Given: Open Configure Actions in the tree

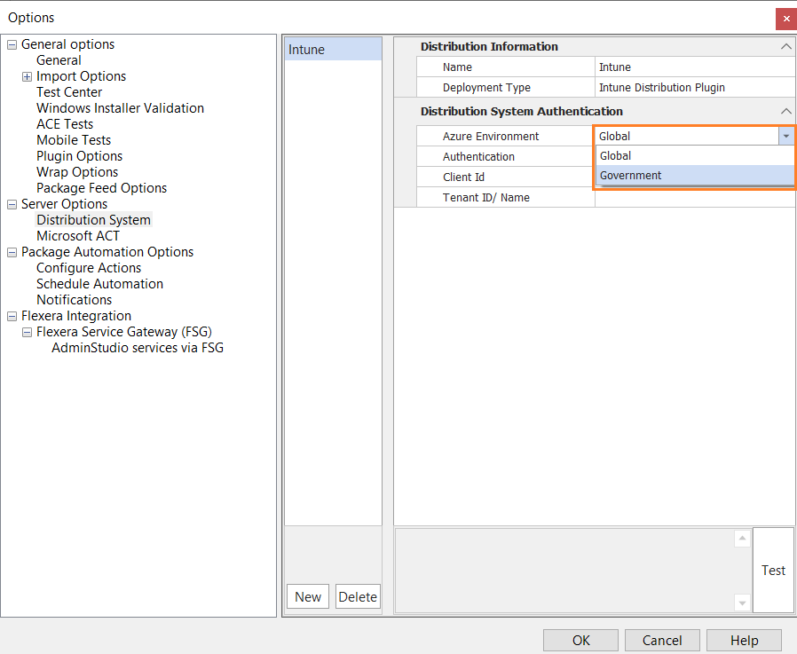Looking at the screenshot, I should click(x=89, y=268).
